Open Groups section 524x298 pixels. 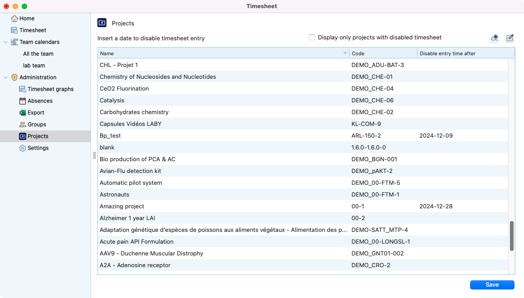pos(37,124)
